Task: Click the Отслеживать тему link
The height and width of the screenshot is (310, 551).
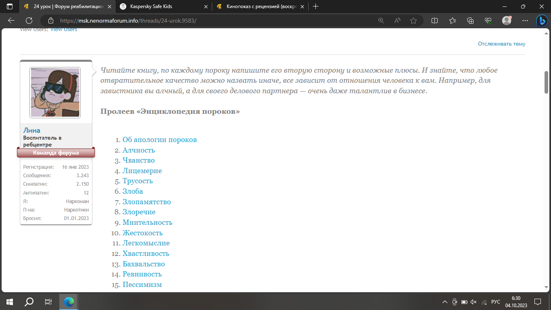Action: [501, 44]
